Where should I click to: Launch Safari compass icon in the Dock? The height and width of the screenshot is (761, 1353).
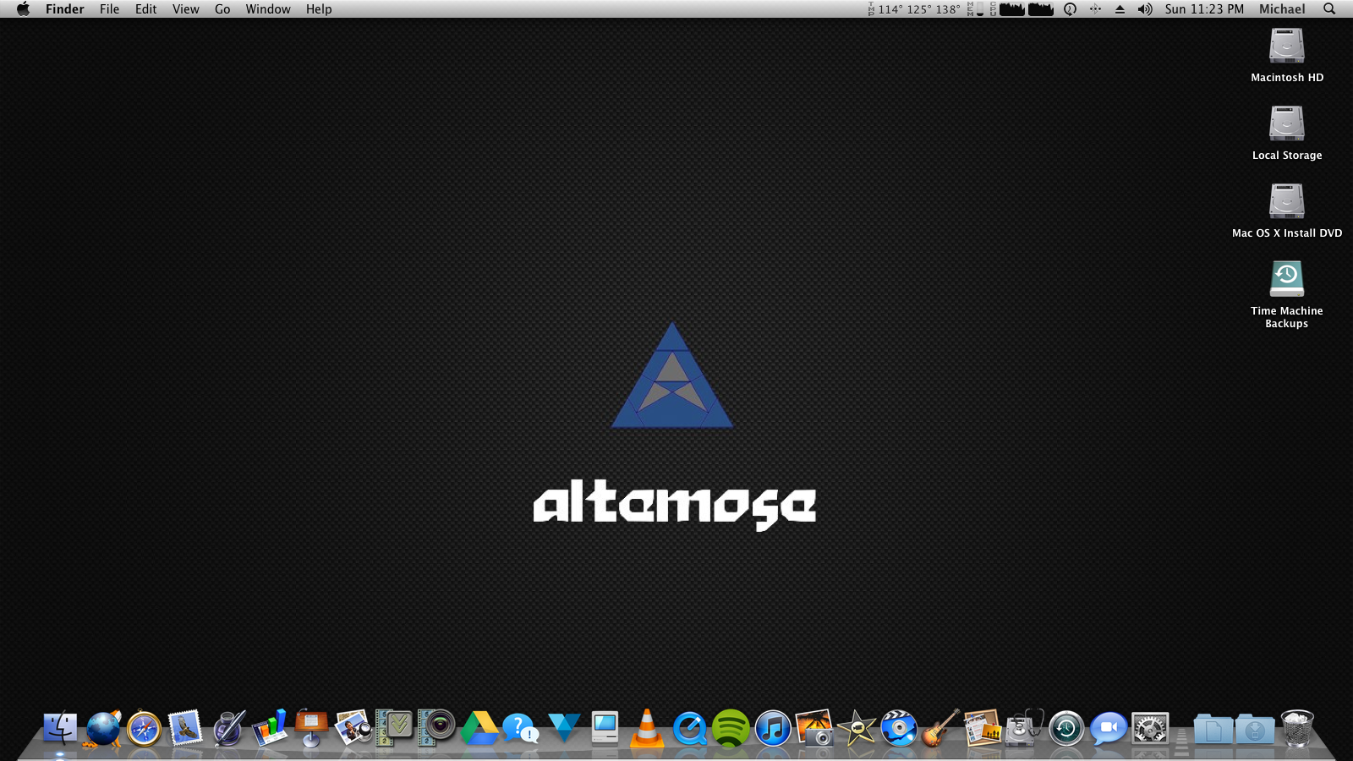[144, 728]
